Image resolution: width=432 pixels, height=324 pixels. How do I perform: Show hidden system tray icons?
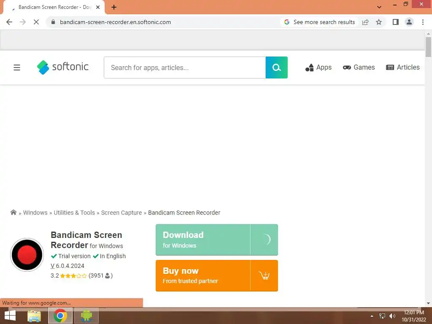click(372, 316)
